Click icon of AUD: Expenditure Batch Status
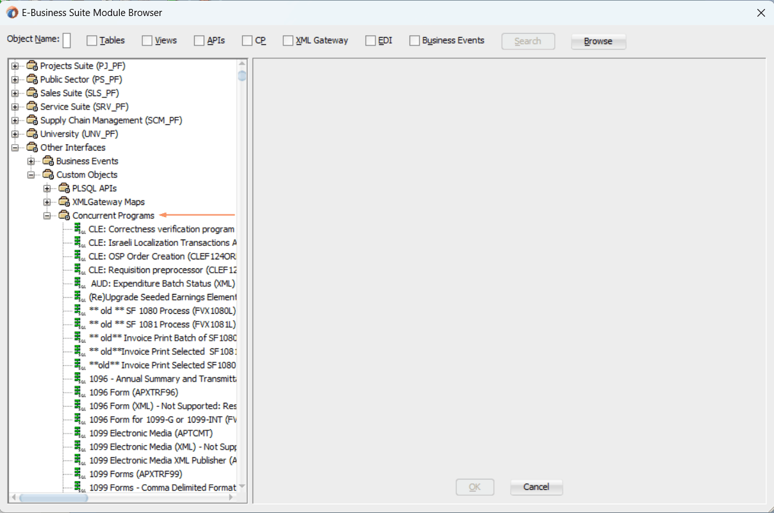Screen dimensions: 774x513 coord(80,283)
